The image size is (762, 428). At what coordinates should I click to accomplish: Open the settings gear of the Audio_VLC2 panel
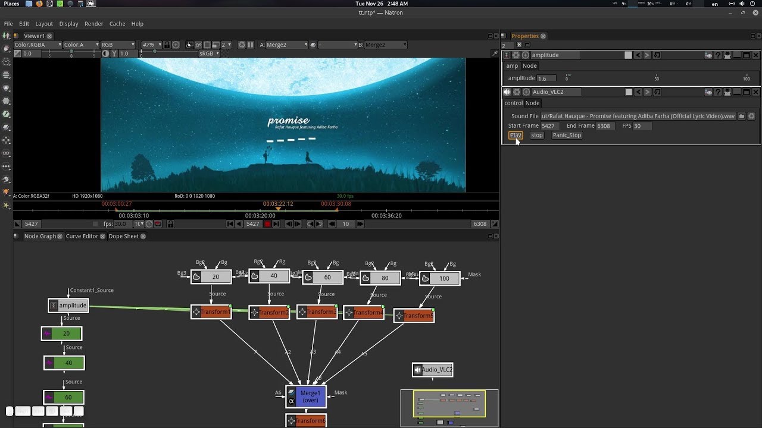516,92
